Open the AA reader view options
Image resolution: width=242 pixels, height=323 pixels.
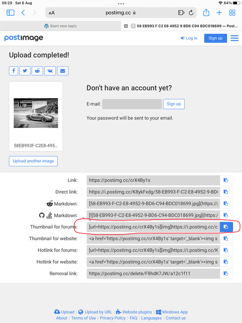(52, 13)
